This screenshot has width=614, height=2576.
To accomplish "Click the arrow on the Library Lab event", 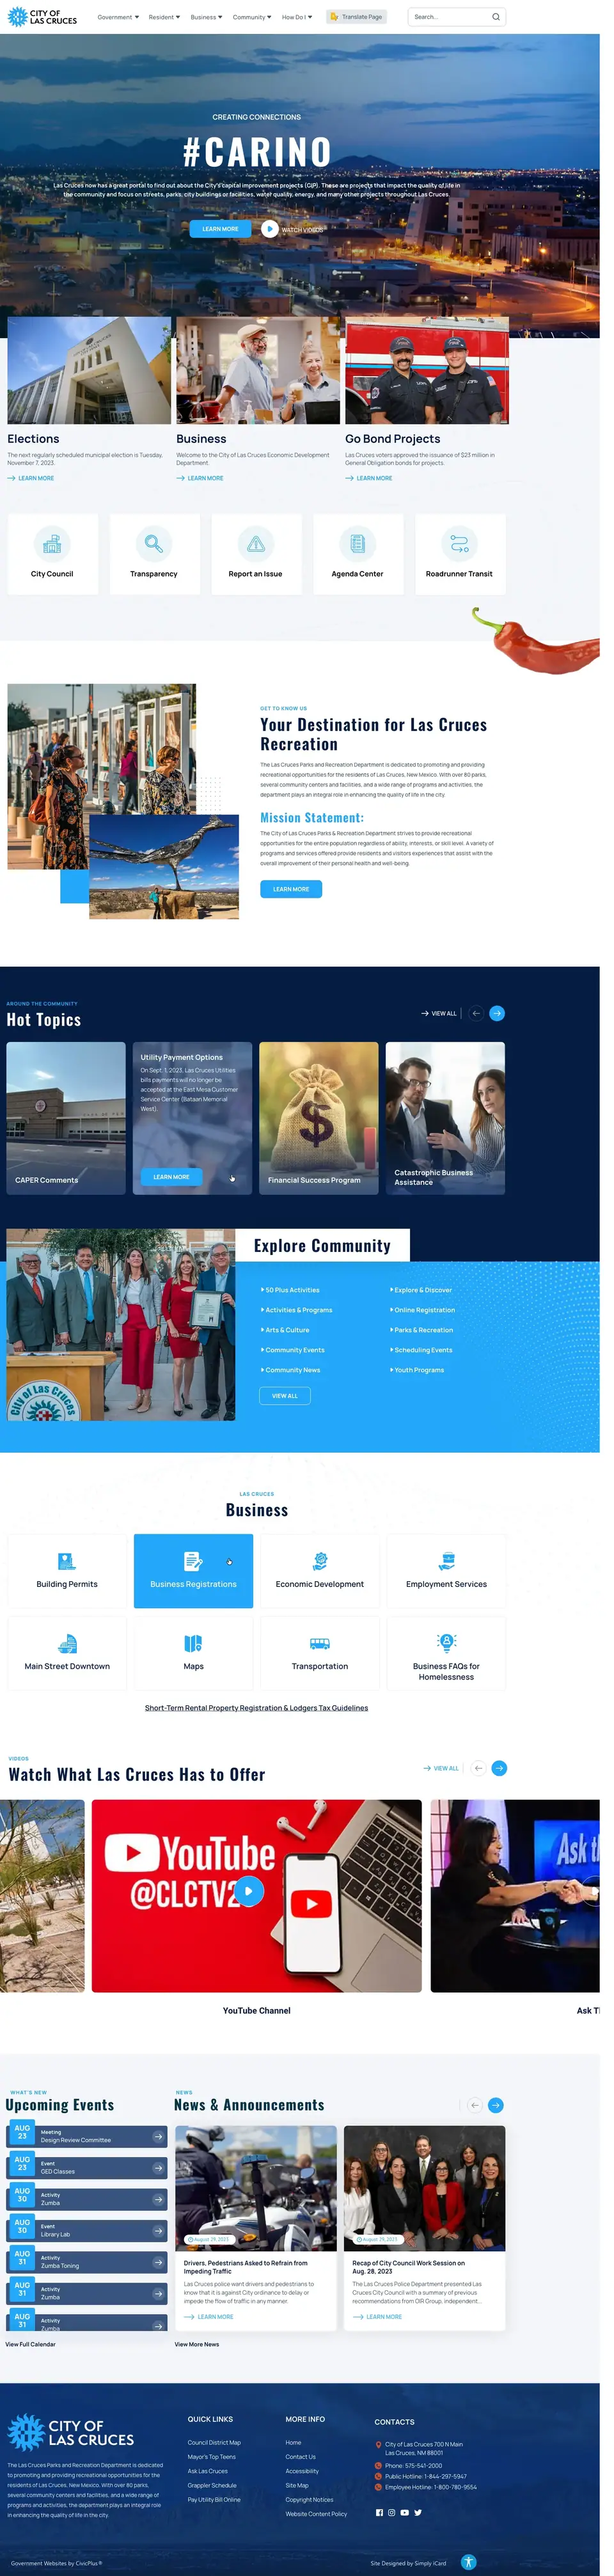I will (x=158, y=2230).
